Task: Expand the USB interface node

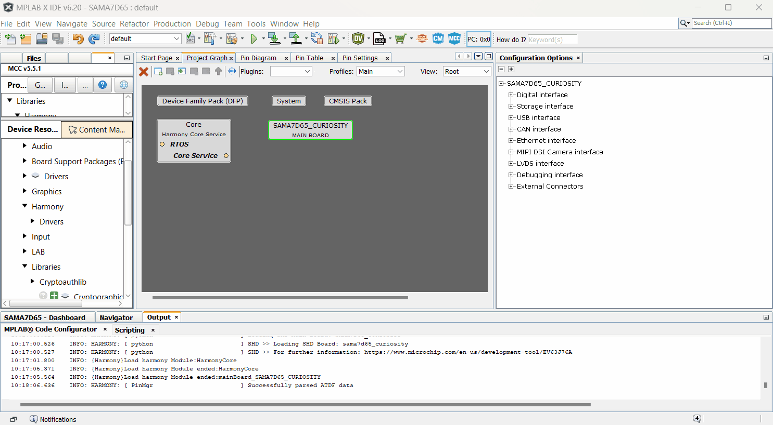Action: [x=511, y=117]
